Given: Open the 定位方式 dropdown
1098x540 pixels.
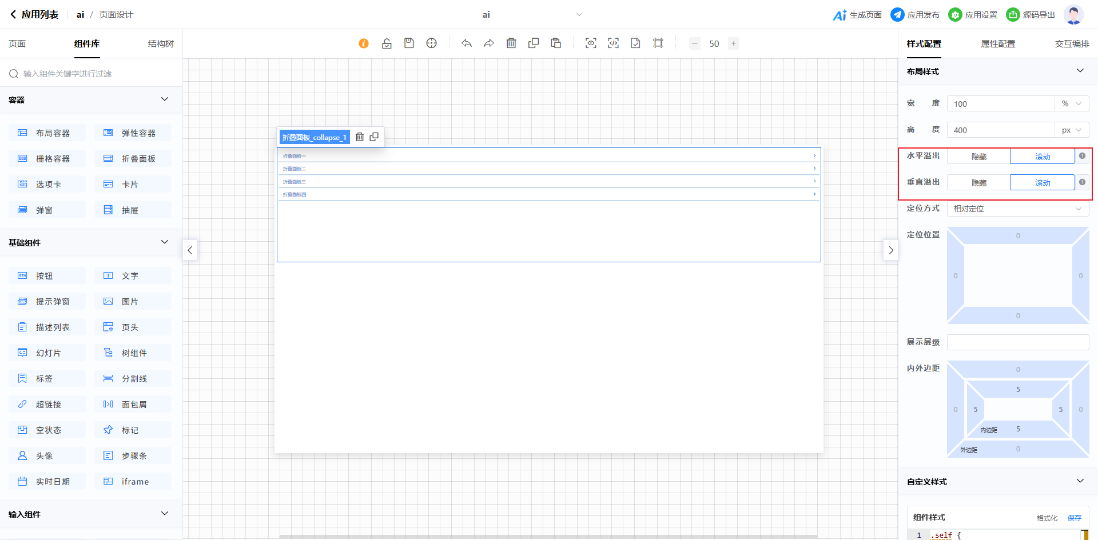Looking at the screenshot, I should coord(1017,209).
